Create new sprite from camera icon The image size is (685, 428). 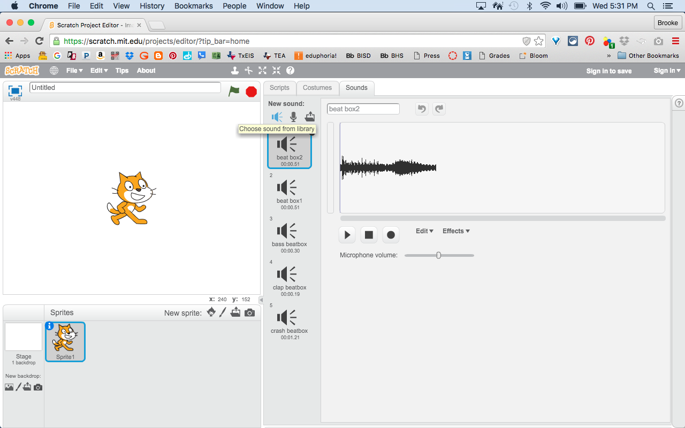coord(249,312)
